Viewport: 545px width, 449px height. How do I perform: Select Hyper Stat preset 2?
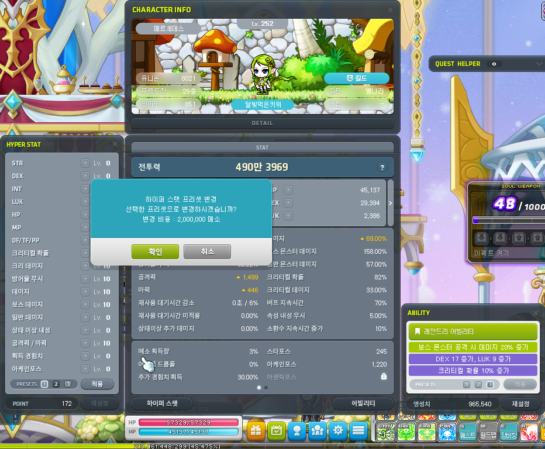tap(56, 384)
